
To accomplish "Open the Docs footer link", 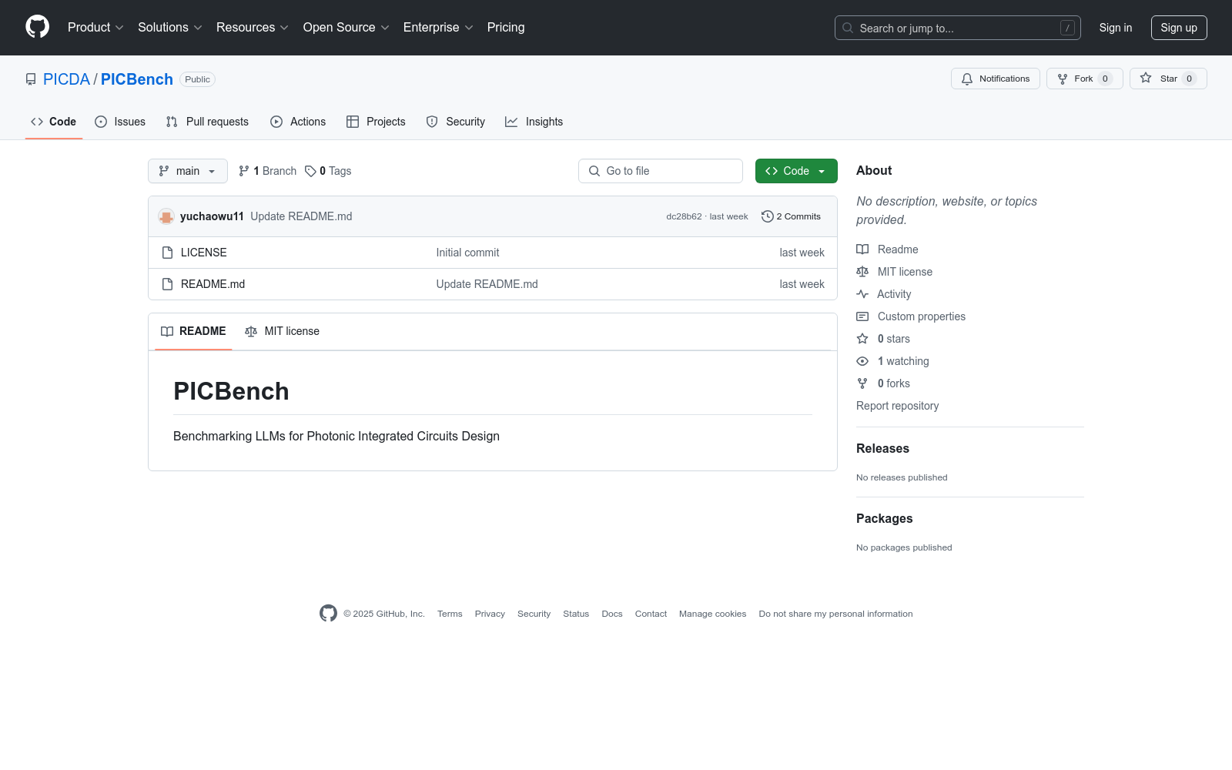I will pyautogui.click(x=612, y=614).
